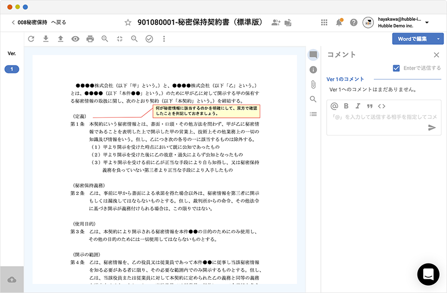Click the document title 901080001-秘密保持契約書

(x=200, y=22)
